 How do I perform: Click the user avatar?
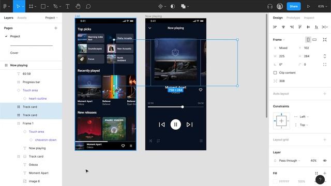tap(280, 6)
